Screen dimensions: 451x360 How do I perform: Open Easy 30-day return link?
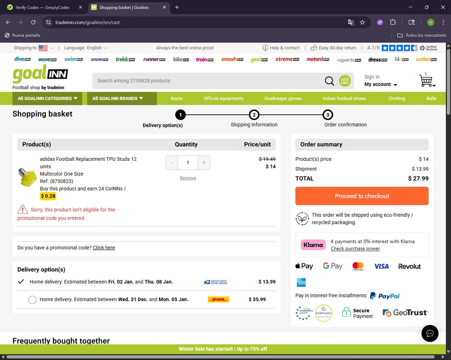(x=333, y=48)
